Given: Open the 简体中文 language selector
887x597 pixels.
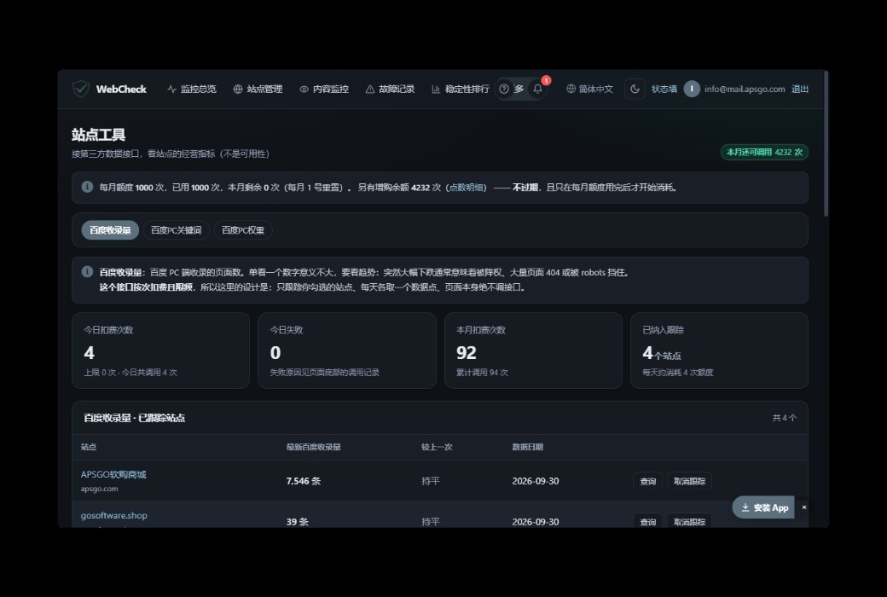Looking at the screenshot, I should 590,89.
